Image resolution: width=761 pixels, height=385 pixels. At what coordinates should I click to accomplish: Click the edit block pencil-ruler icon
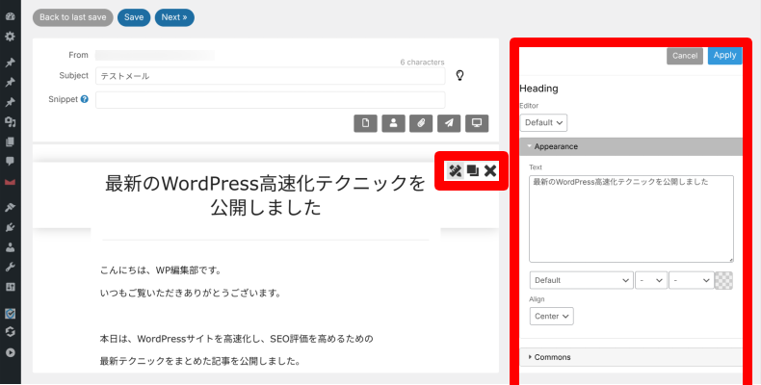click(456, 170)
